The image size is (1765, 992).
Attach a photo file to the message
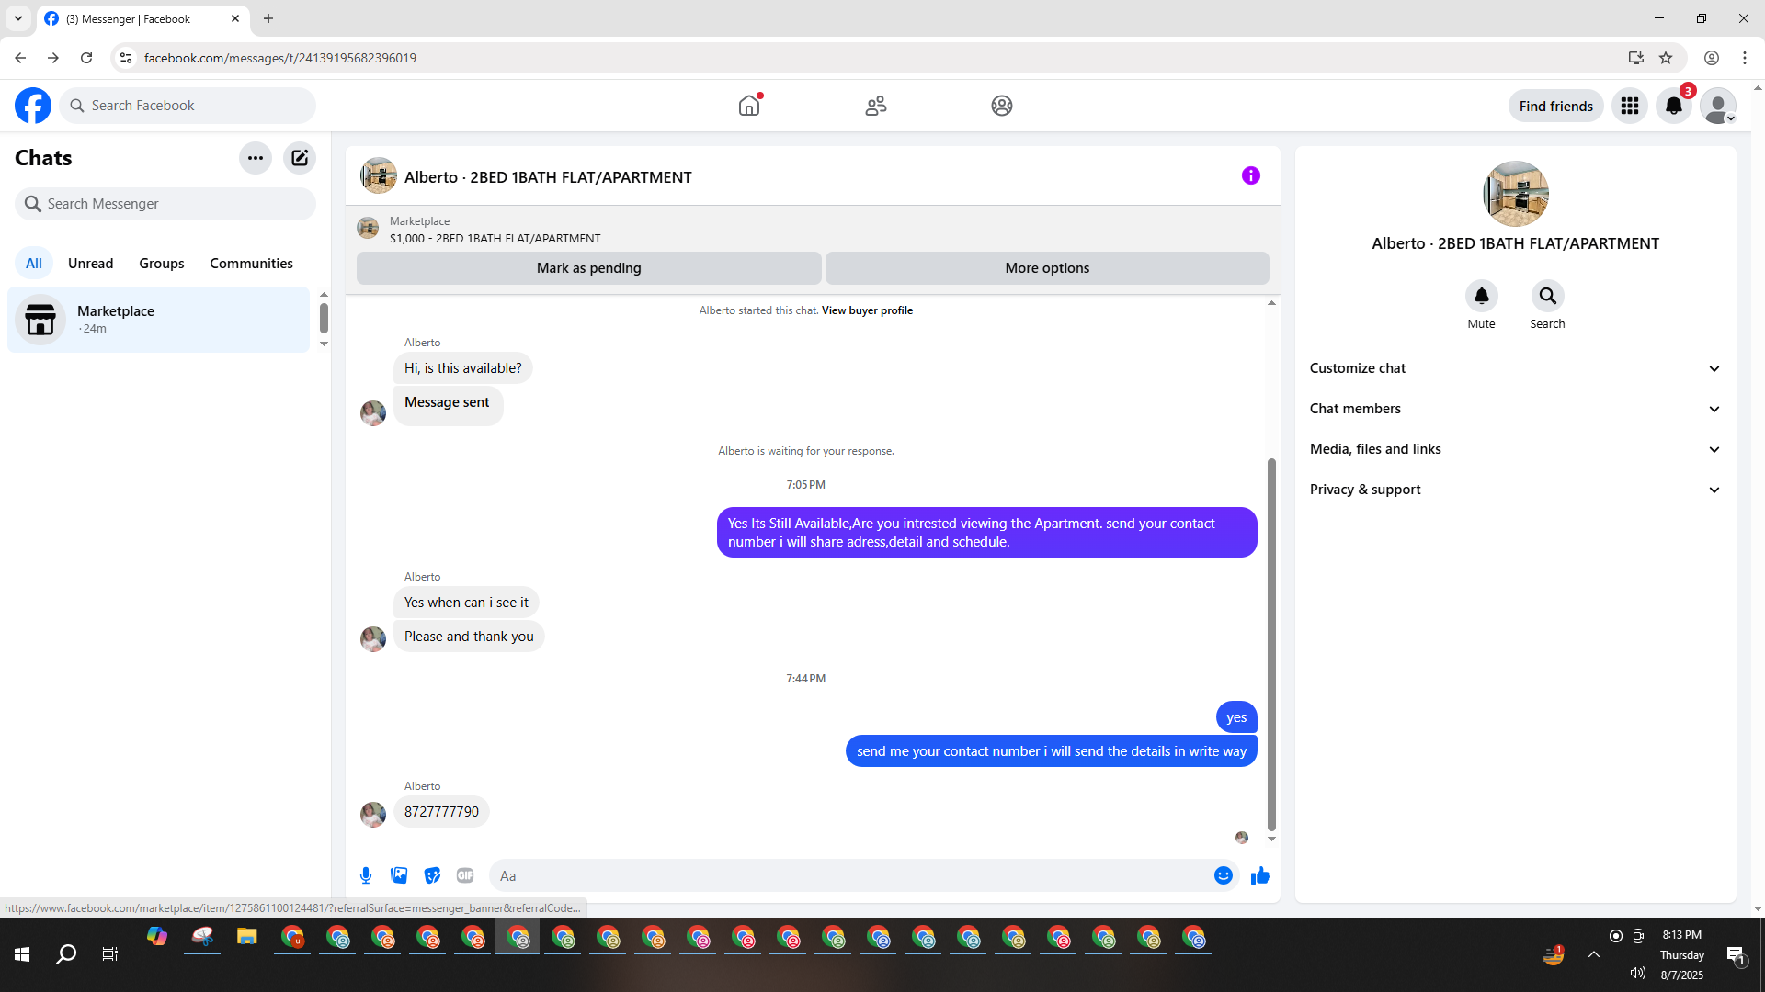coord(399,875)
